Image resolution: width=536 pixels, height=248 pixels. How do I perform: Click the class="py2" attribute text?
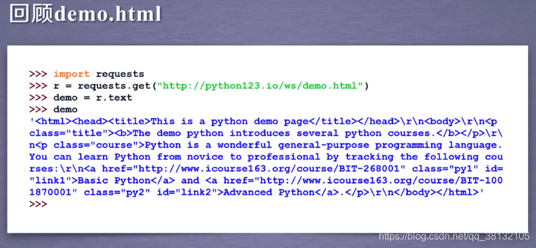[x=117, y=192]
